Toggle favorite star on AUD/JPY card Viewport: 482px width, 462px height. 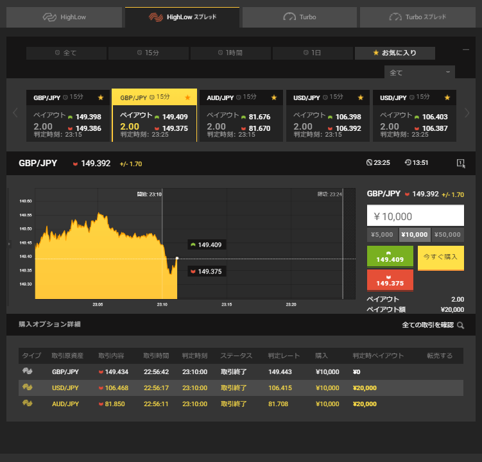274,98
